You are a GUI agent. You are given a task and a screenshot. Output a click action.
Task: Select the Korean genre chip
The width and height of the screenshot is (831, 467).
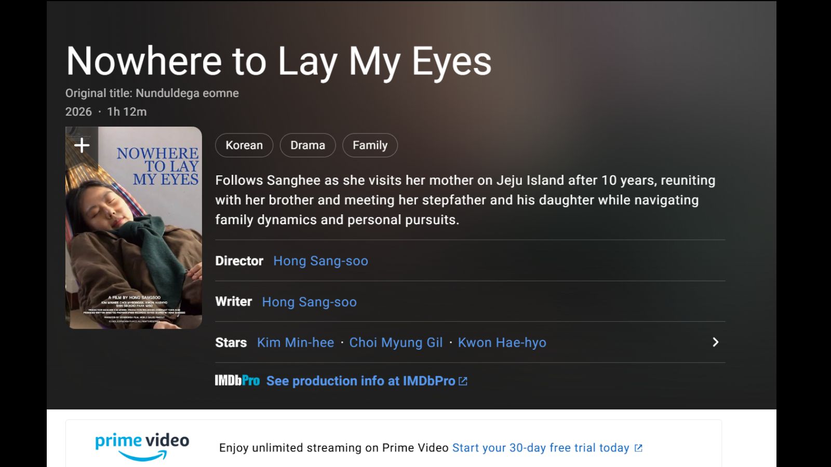[x=244, y=145]
